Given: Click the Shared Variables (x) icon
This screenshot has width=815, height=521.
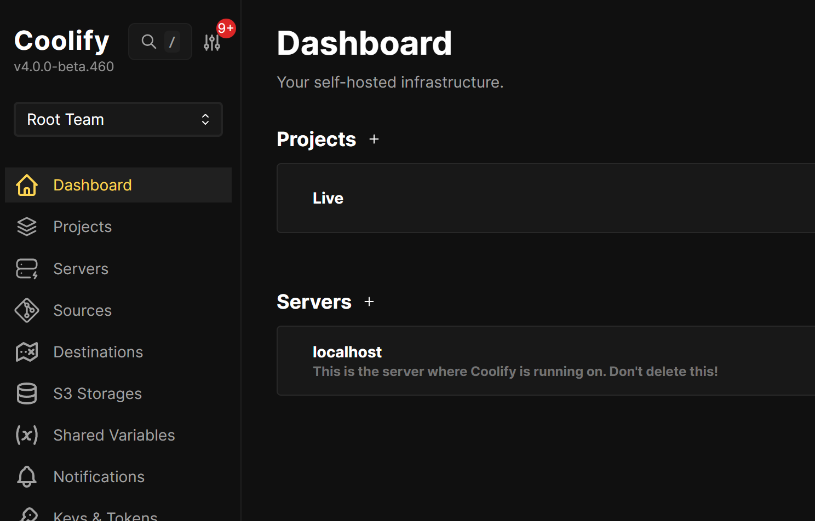Looking at the screenshot, I should (x=26, y=435).
